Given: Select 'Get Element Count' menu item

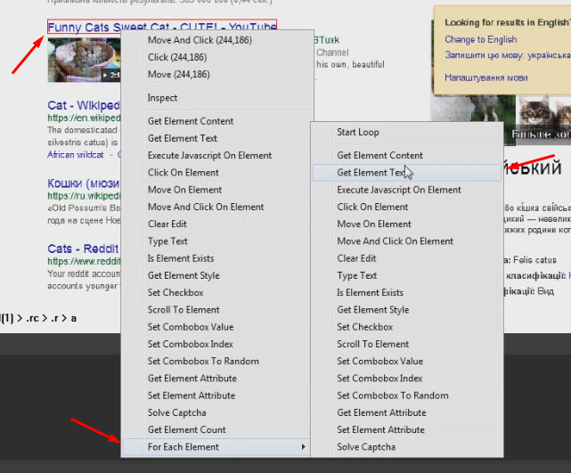Looking at the screenshot, I should pos(186,429).
